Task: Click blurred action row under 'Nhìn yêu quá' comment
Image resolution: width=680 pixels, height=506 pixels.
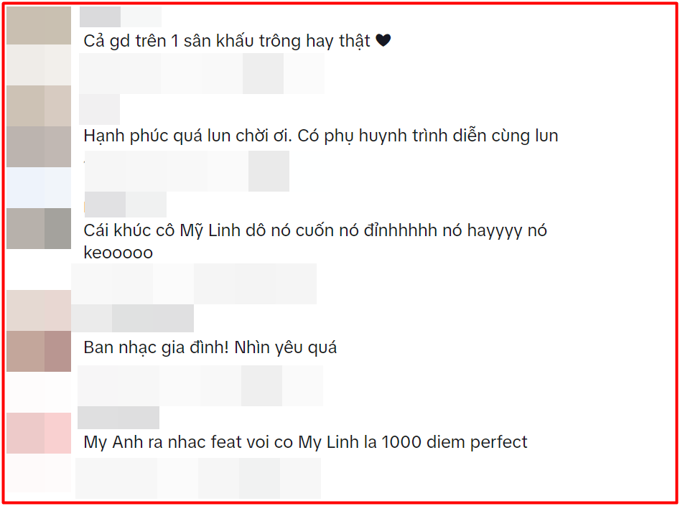Action: pos(200,385)
